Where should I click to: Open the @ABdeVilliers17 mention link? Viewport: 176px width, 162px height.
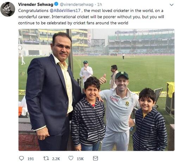65,11
